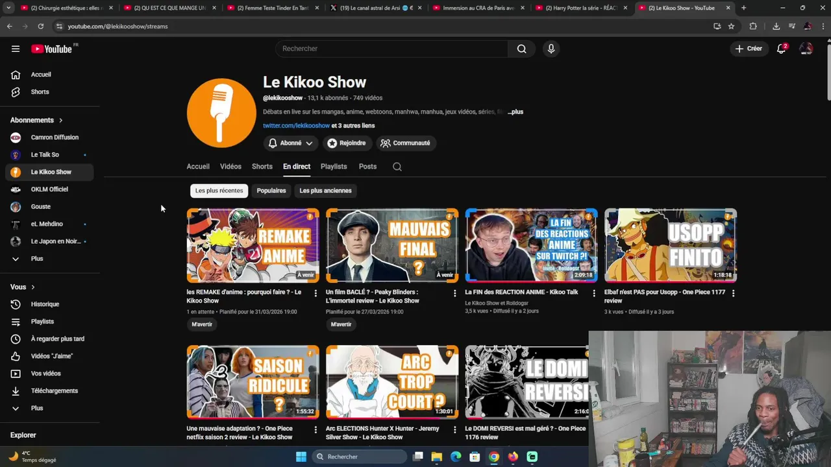Open Camron Diffusion subscription

point(49,138)
